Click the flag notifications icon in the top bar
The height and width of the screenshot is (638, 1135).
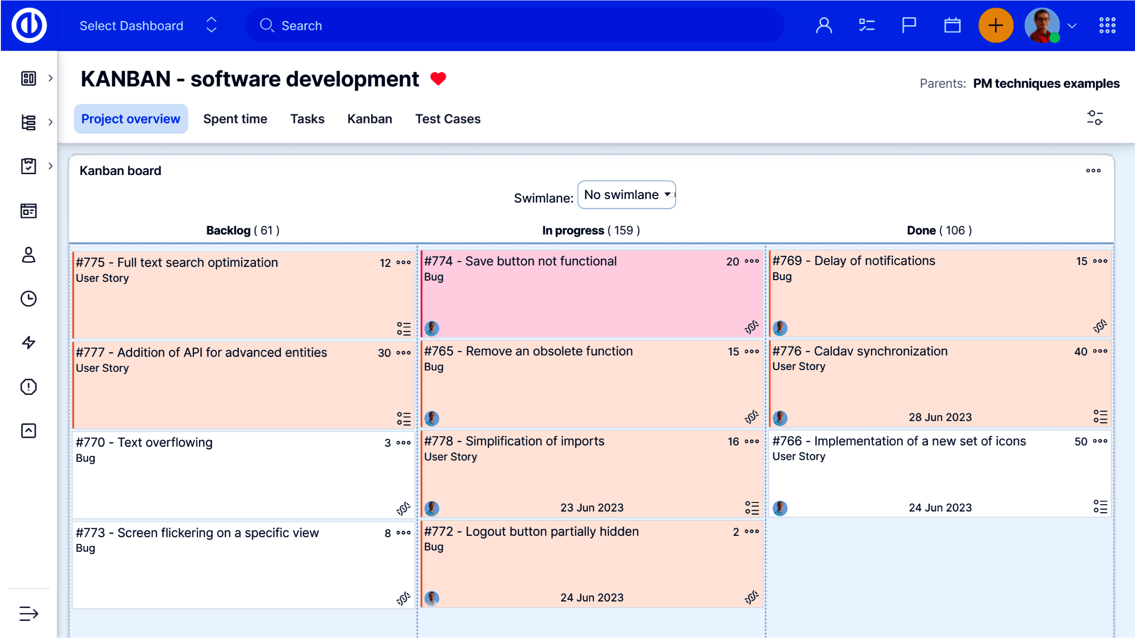point(909,25)
